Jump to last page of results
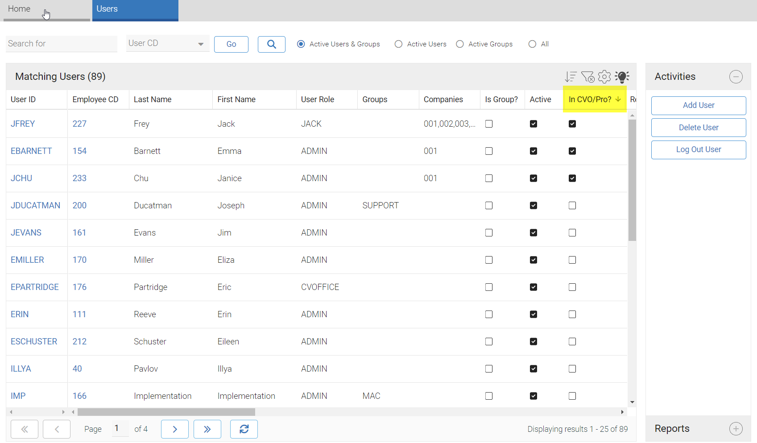Viewport: 757px width, 443px height. (x=207, y=429)
